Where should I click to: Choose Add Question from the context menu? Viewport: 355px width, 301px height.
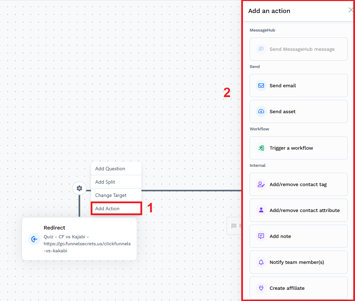click(116, 169)
